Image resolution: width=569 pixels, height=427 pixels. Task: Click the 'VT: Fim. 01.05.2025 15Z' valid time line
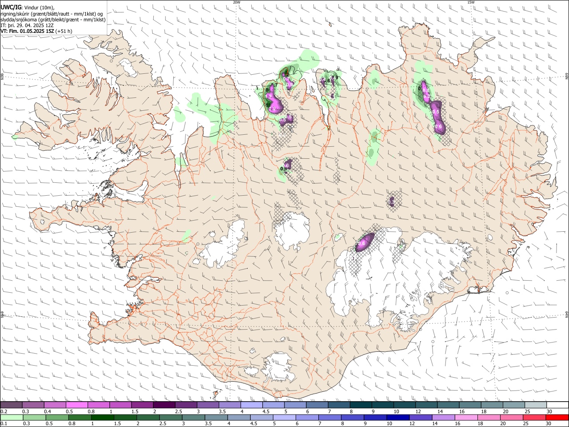pos(28,31)
